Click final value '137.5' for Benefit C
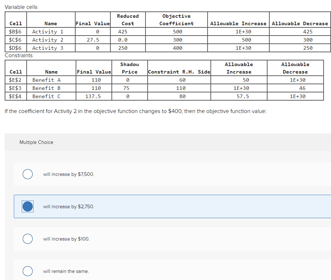The height and width of the screenshot is (280, 331). point(93,96)
